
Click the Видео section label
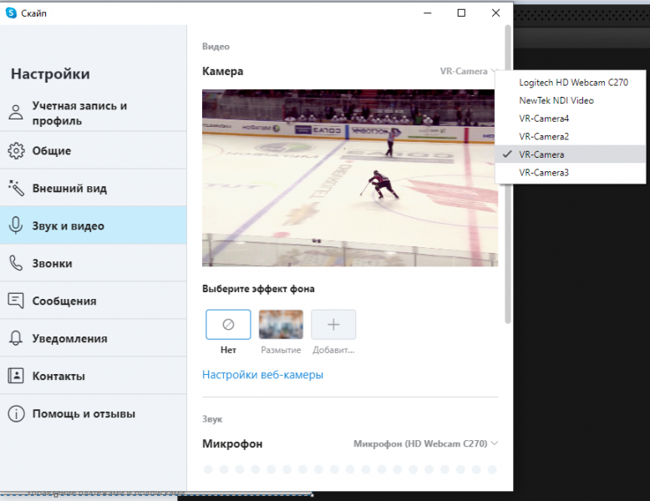click(x=216, y=47)
